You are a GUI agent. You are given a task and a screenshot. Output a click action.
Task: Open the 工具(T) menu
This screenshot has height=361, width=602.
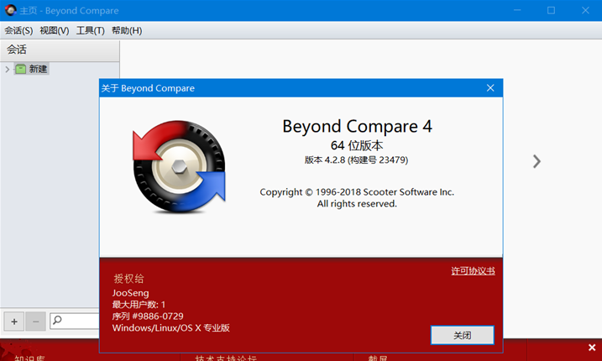[90, 30]
